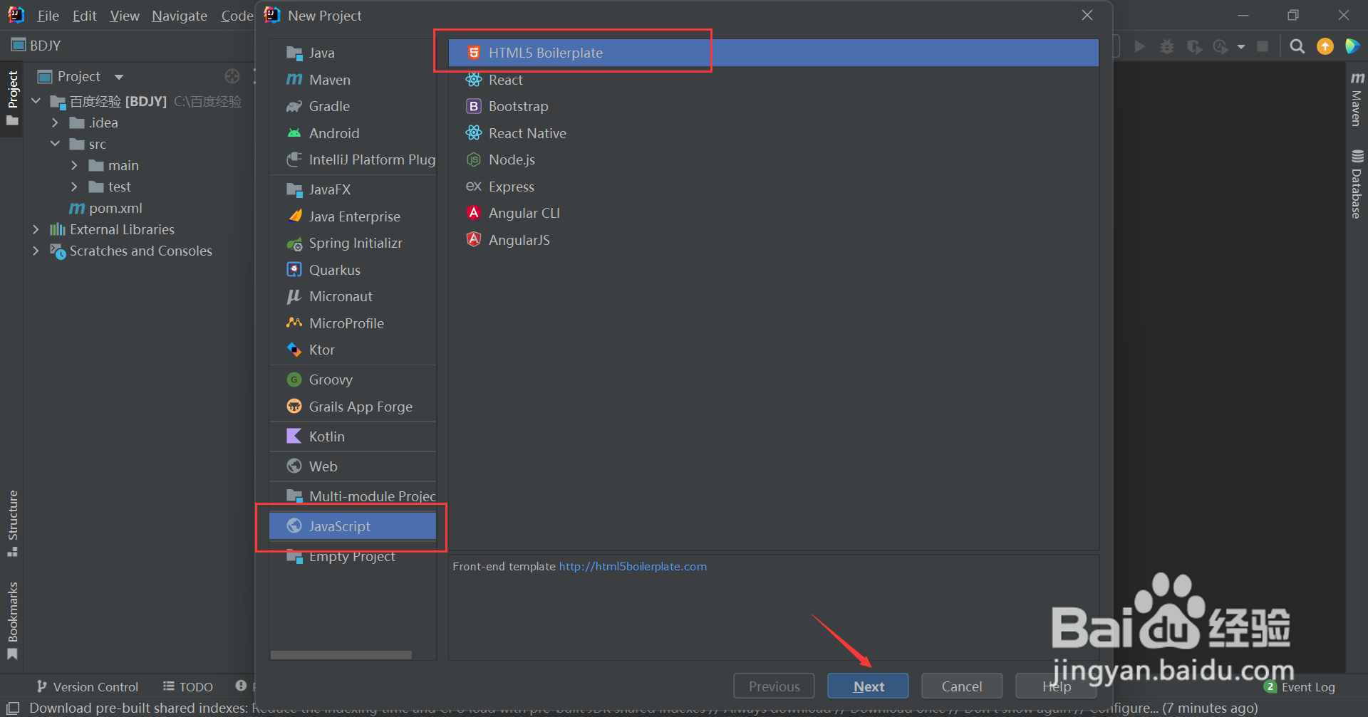Image resolution: width=1368 pixels, height=717 pixels.
Task: Choose Java Enterprise project type
Action: click(353, 216)
